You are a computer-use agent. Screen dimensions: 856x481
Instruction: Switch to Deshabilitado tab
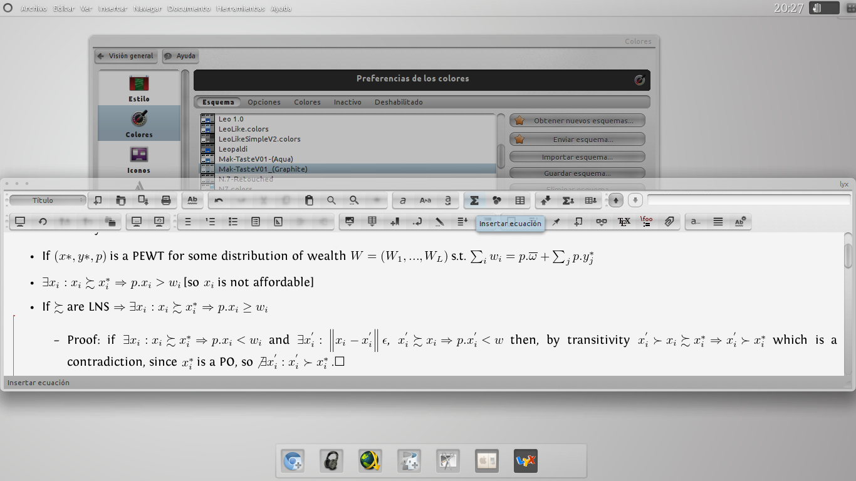(399, 102)
